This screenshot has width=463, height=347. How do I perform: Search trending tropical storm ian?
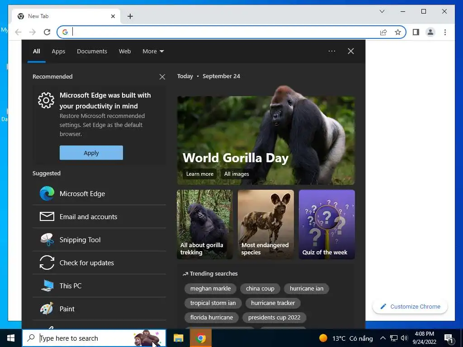pos(213,303)
